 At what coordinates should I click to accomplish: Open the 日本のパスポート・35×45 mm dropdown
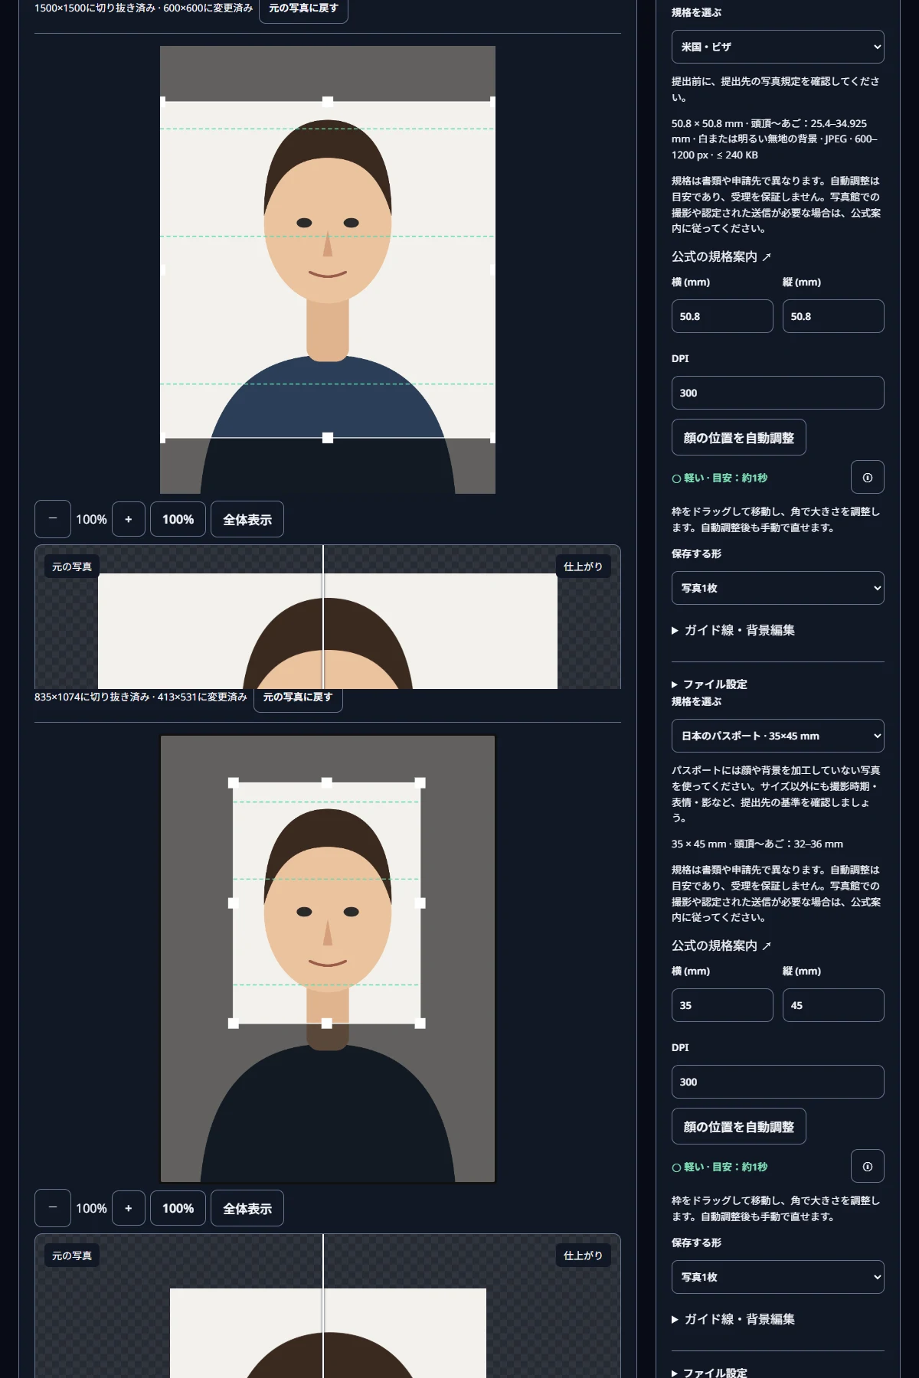778,736
